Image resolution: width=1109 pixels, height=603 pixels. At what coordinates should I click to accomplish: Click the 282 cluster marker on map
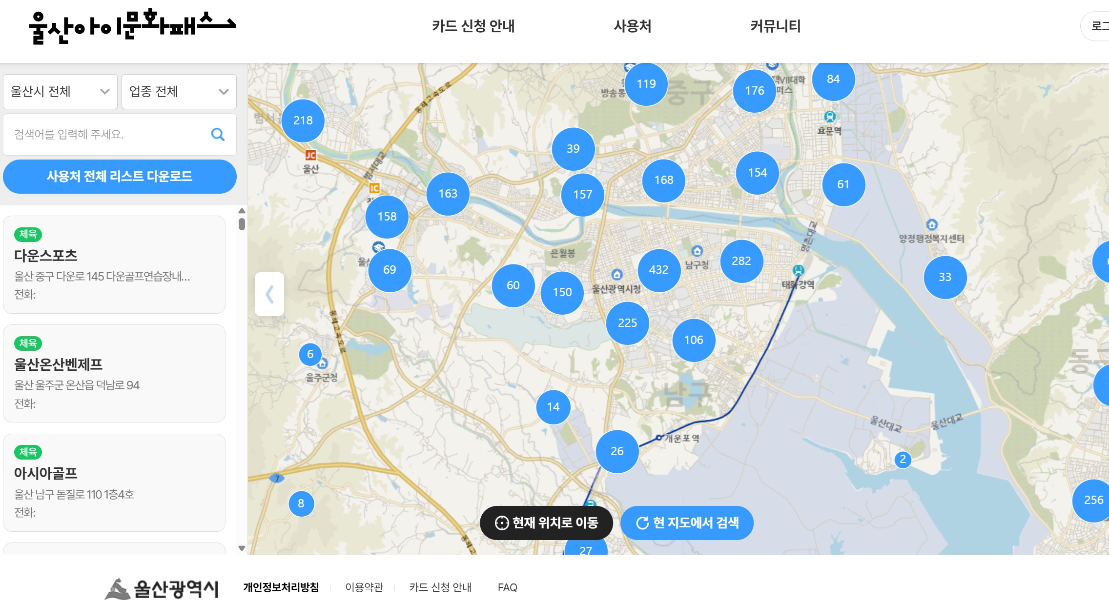click(x=741, y=261)
